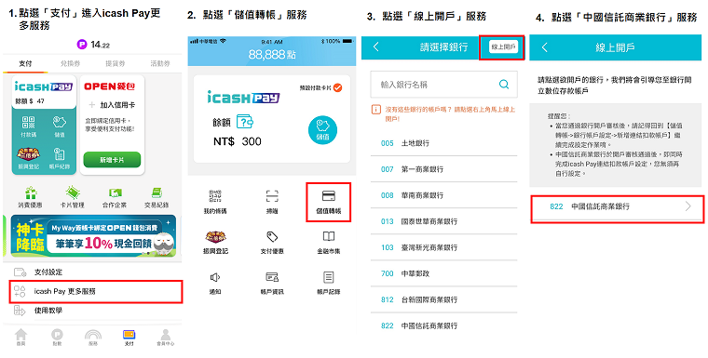
Task: Open 我的條碼 barcode icon
Action: tap(215, 196)
